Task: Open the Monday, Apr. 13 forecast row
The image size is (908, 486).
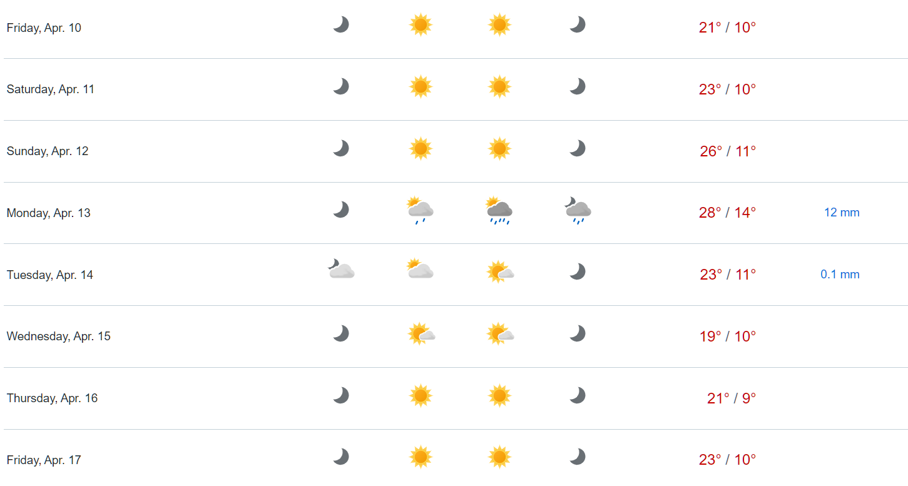Action: tap(456, 213)
